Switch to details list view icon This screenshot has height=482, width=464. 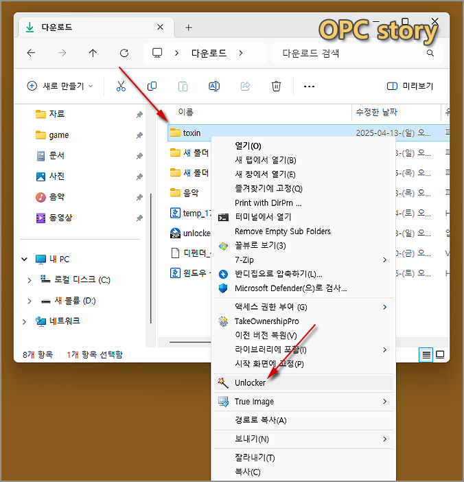pos(426,355)
